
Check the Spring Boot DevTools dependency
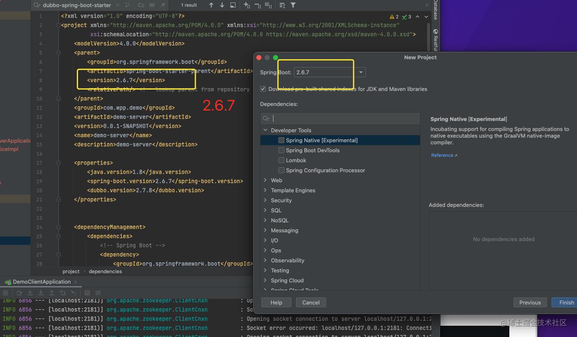pyautogui.click(x=281, y=150)
